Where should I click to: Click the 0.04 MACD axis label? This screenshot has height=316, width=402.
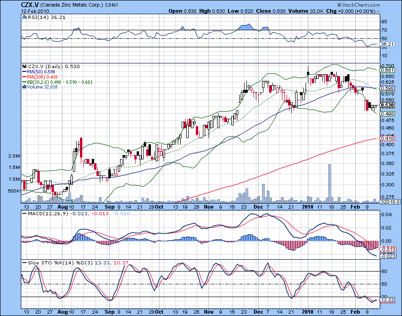click(386, 214)
